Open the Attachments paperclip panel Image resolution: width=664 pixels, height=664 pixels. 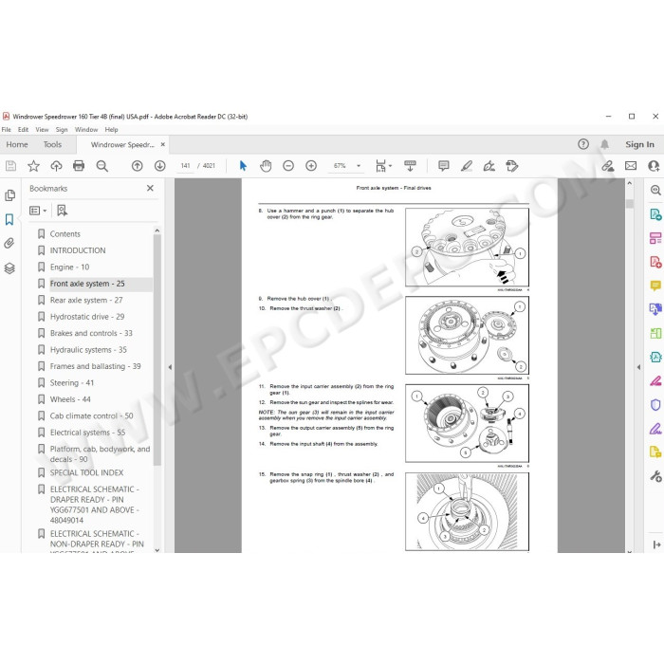pyautogui.click(x=9, y=243)
